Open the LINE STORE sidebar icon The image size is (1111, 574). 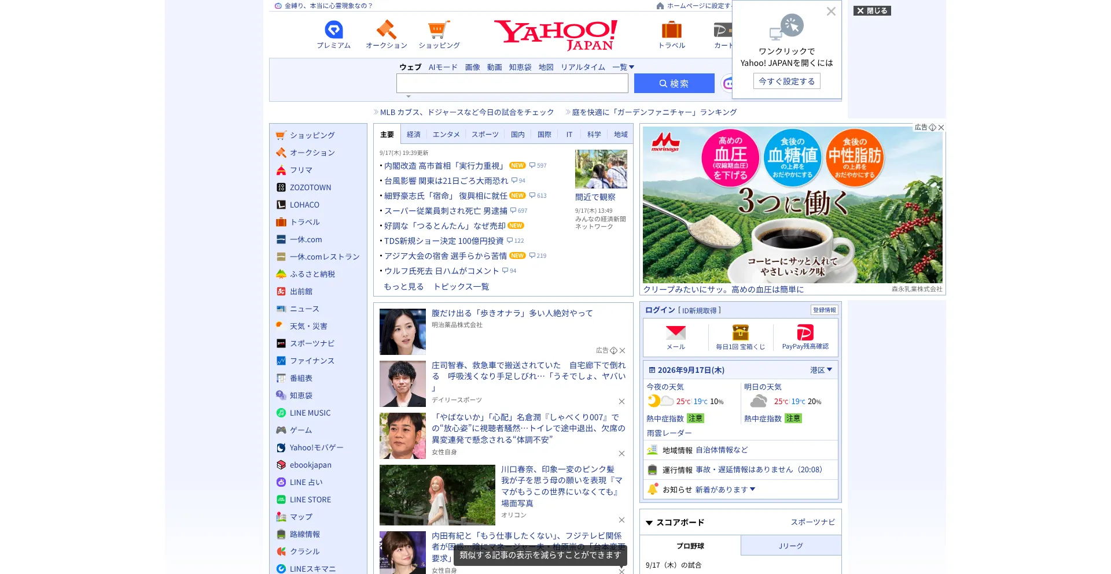click(281, 499)
